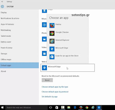The image size is (115, 110).
Task: Launch Firefox from the taskbar
Action: pyautogui.click(x=81, y=107)
